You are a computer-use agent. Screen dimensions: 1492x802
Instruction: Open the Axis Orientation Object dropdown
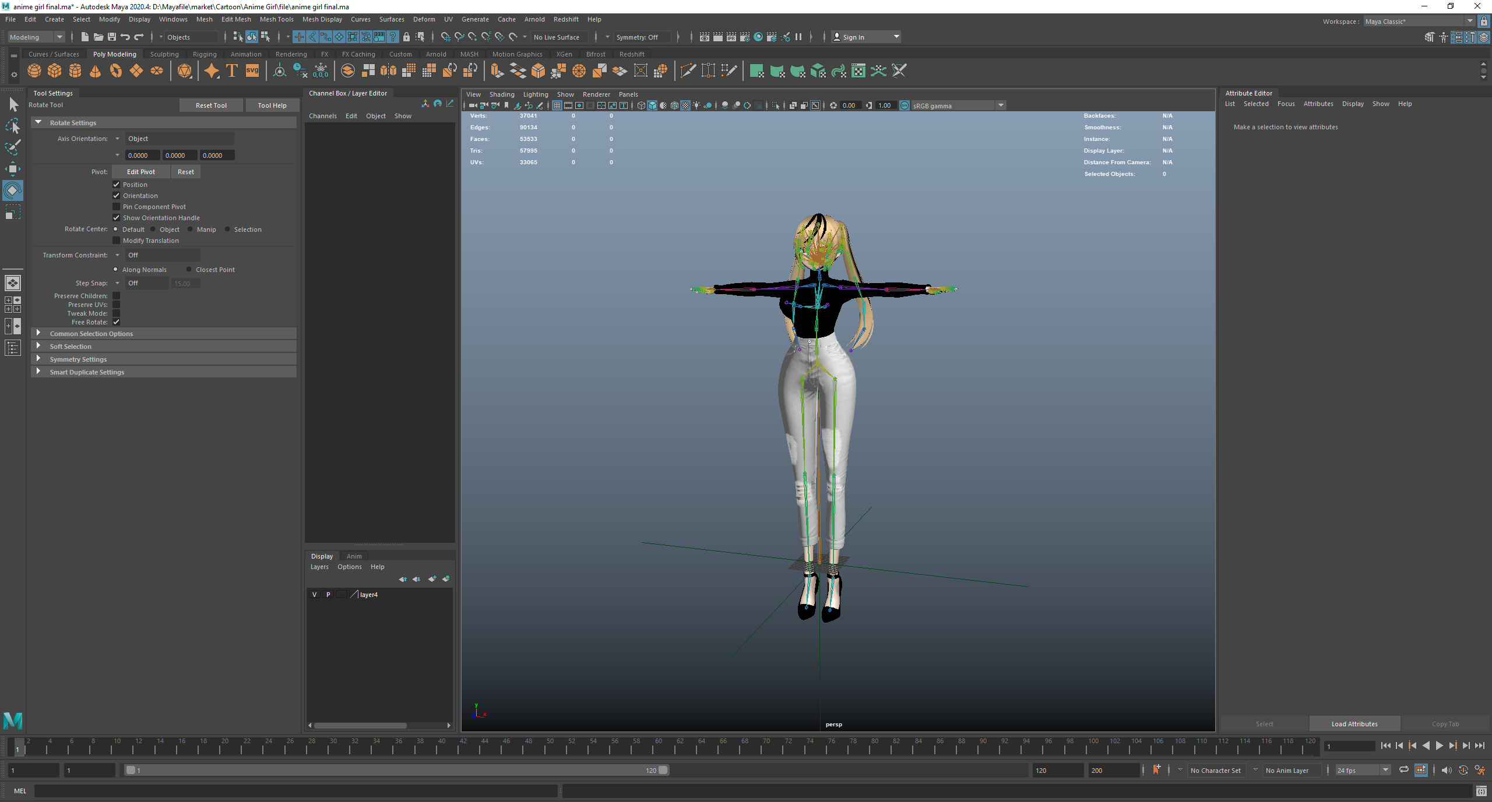point(180,139)
